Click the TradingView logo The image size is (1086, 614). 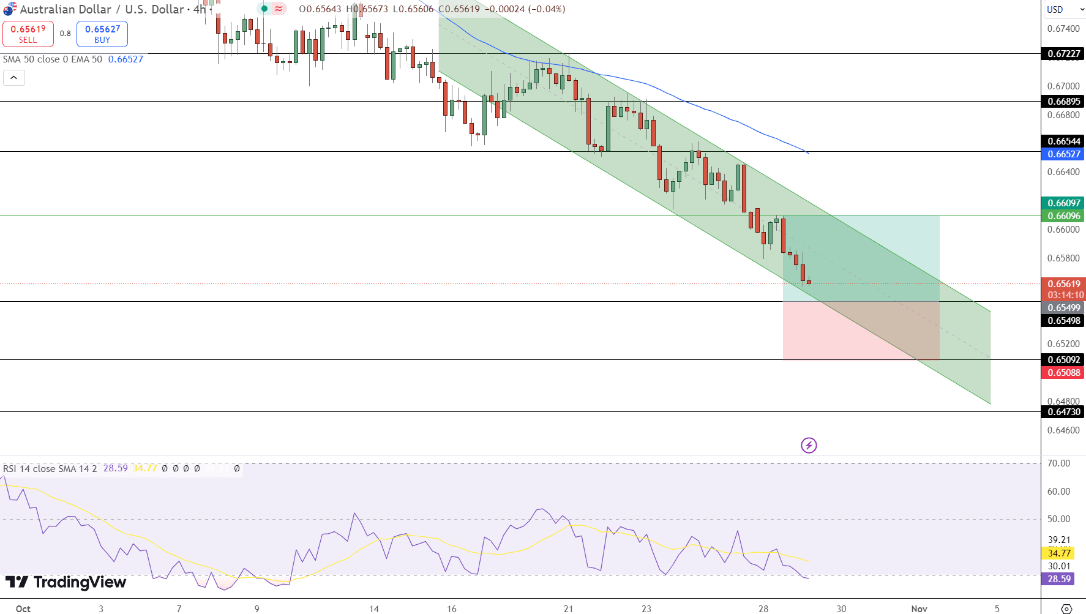66,582
